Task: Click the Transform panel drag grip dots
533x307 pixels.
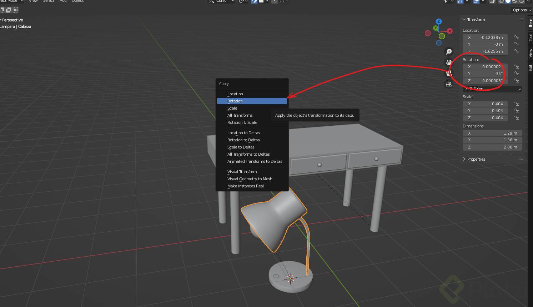Action: click(521, 20)
